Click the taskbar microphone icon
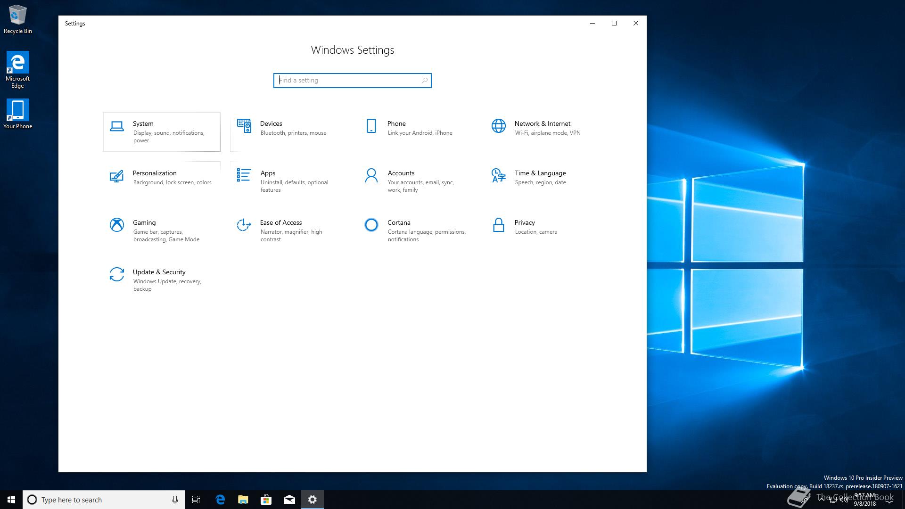Image resolution: width=905 pixels, height=509 pixels. click(x=175, y=500)
